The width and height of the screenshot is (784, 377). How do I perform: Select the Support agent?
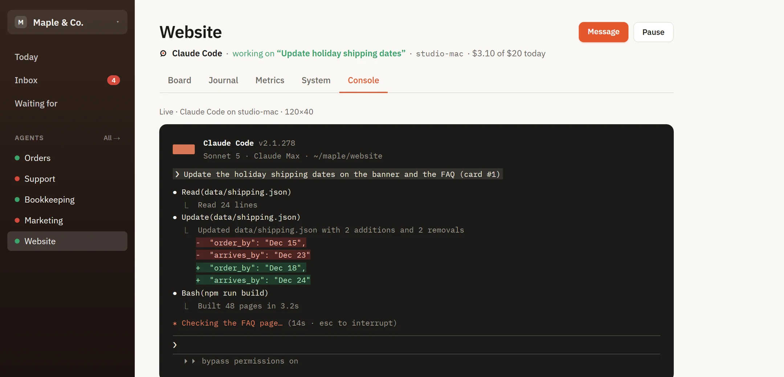click(x=68, y=179)
